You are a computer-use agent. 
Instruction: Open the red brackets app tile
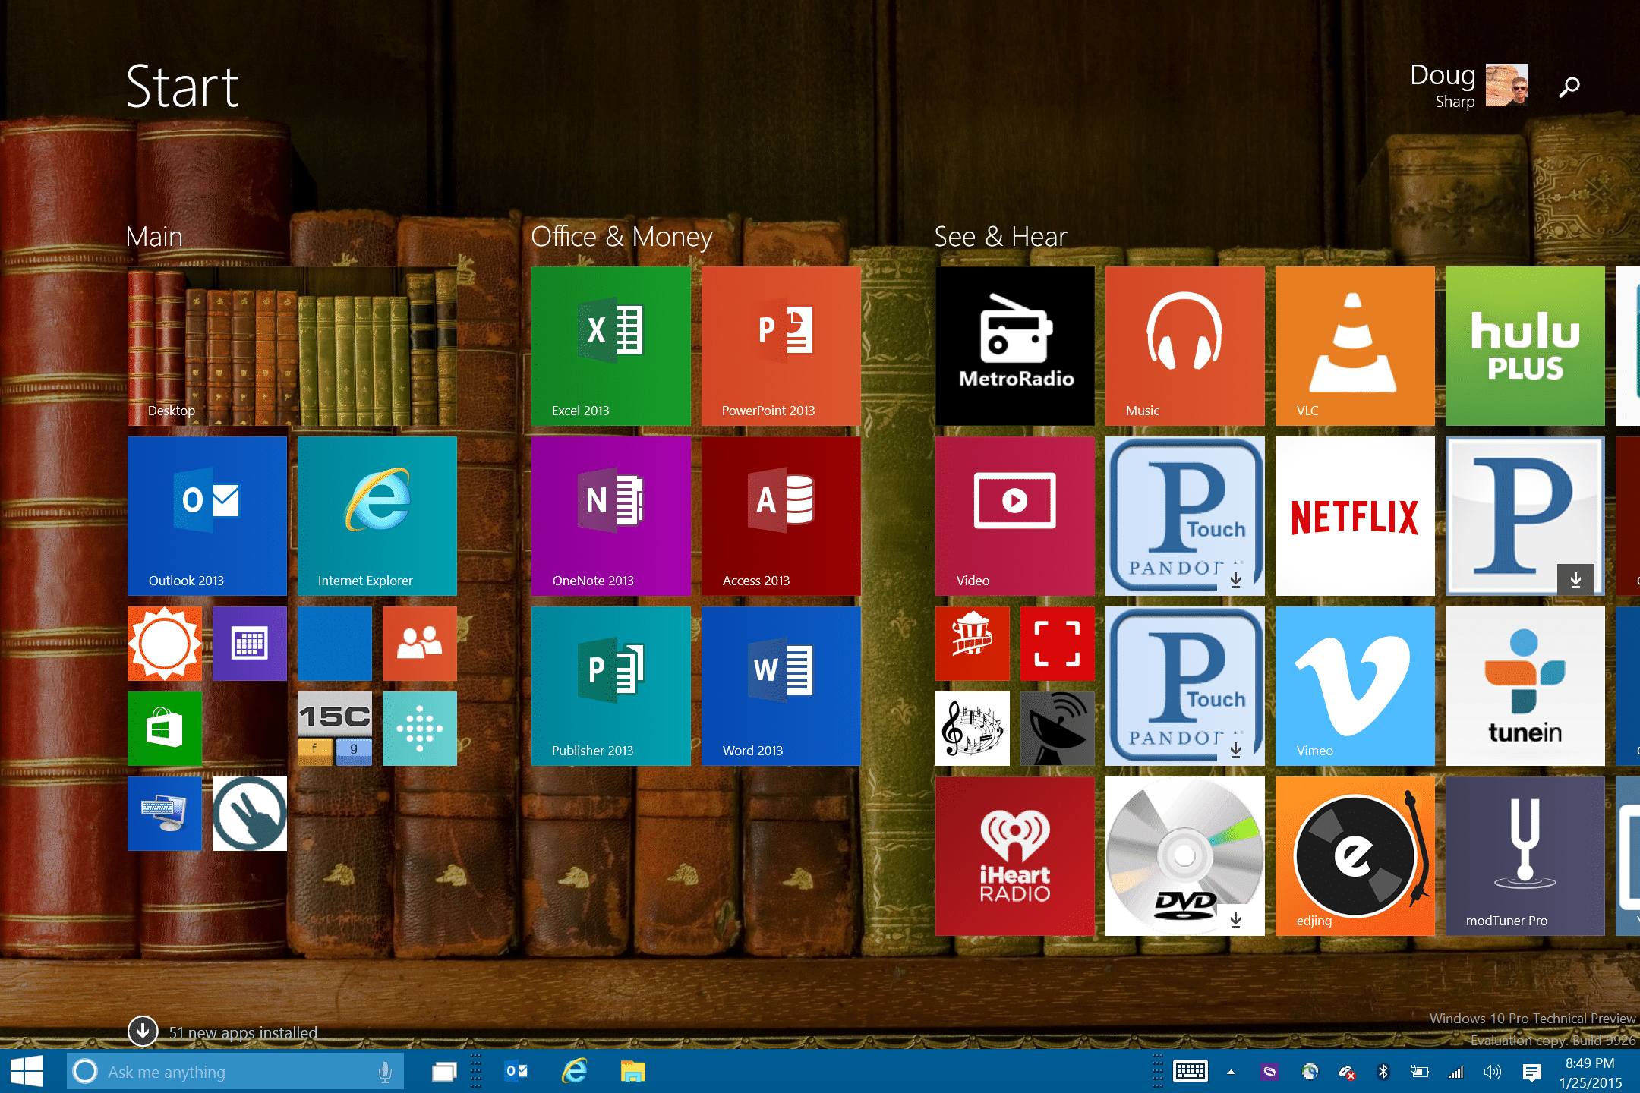pyautogui.click(x=1058, y=644)
